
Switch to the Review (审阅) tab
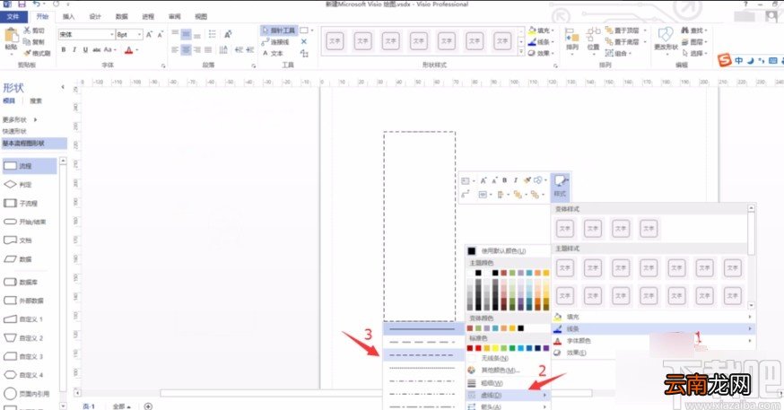click(x=175, y=16)
